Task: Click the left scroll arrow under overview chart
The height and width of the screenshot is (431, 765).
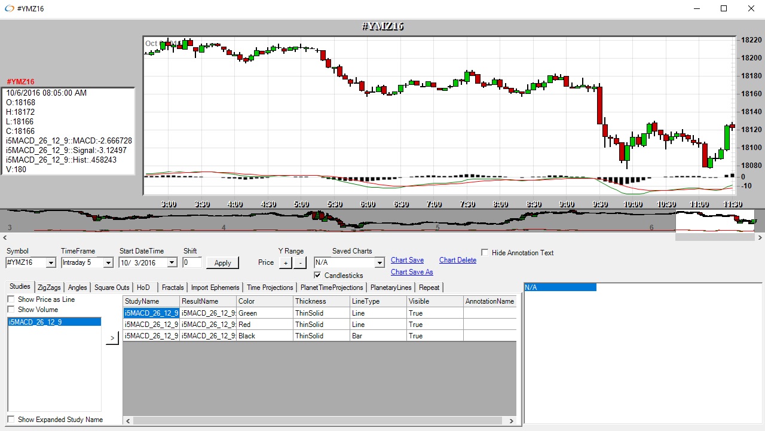Action: pyautogui.click(x=4, y=237)
